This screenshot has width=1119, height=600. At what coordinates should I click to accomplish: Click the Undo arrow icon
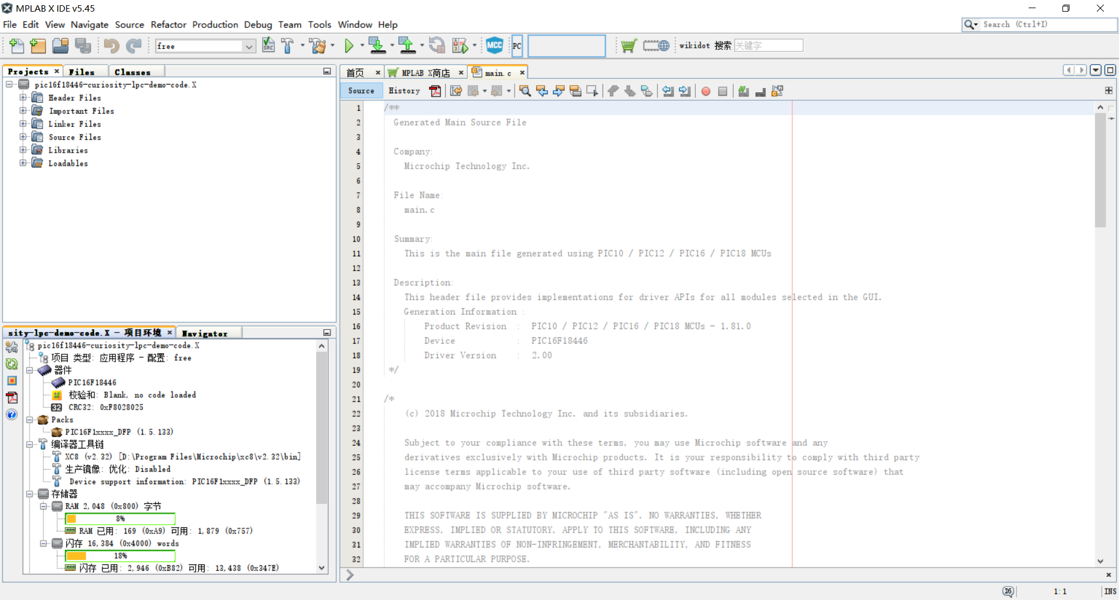pos(112,45)
